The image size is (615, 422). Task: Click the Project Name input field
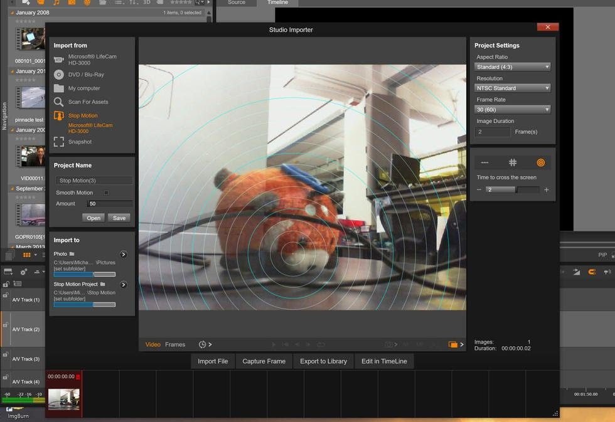tap(94, 181)
